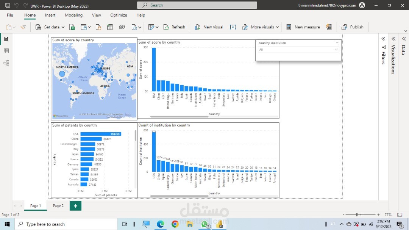Click the SQL Server icon
The image size is (409, 230).
[98, 27]
